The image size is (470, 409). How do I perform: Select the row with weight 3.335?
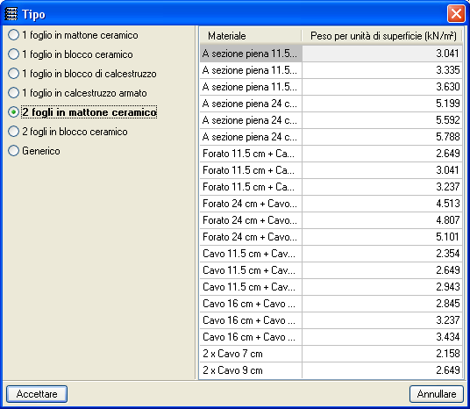point(331,70)
